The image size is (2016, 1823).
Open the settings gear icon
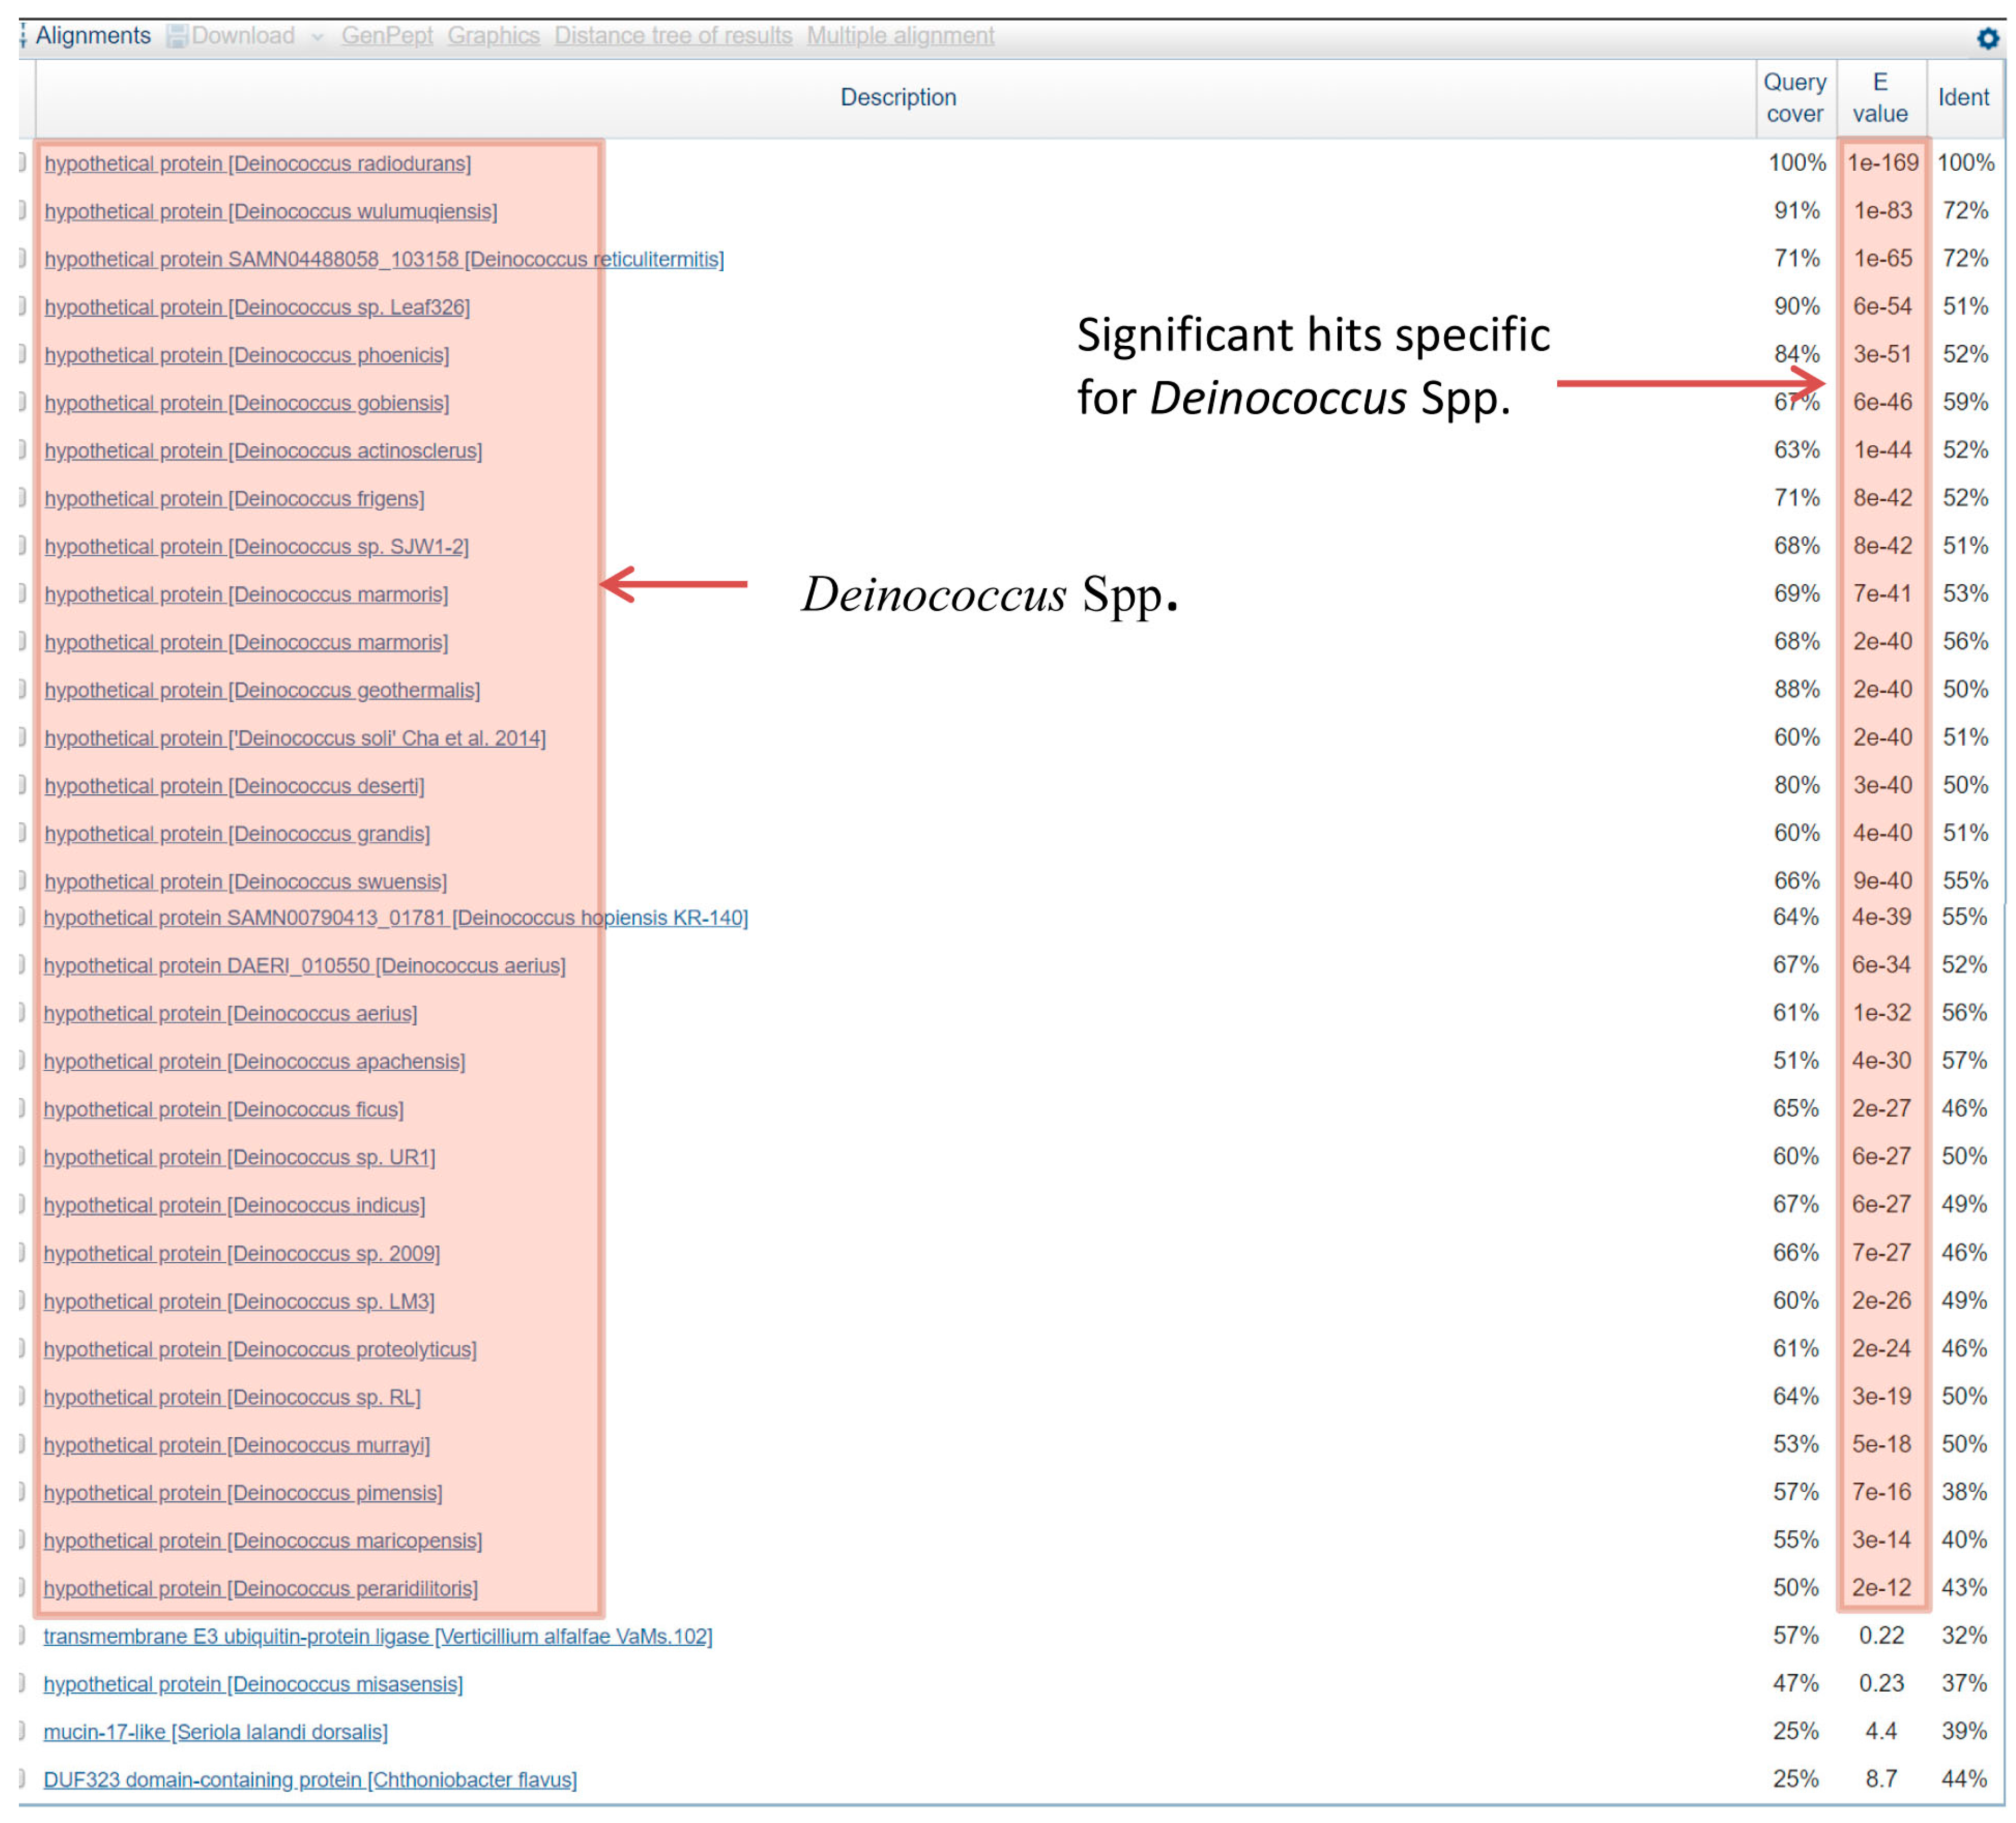pos(1987,38)
